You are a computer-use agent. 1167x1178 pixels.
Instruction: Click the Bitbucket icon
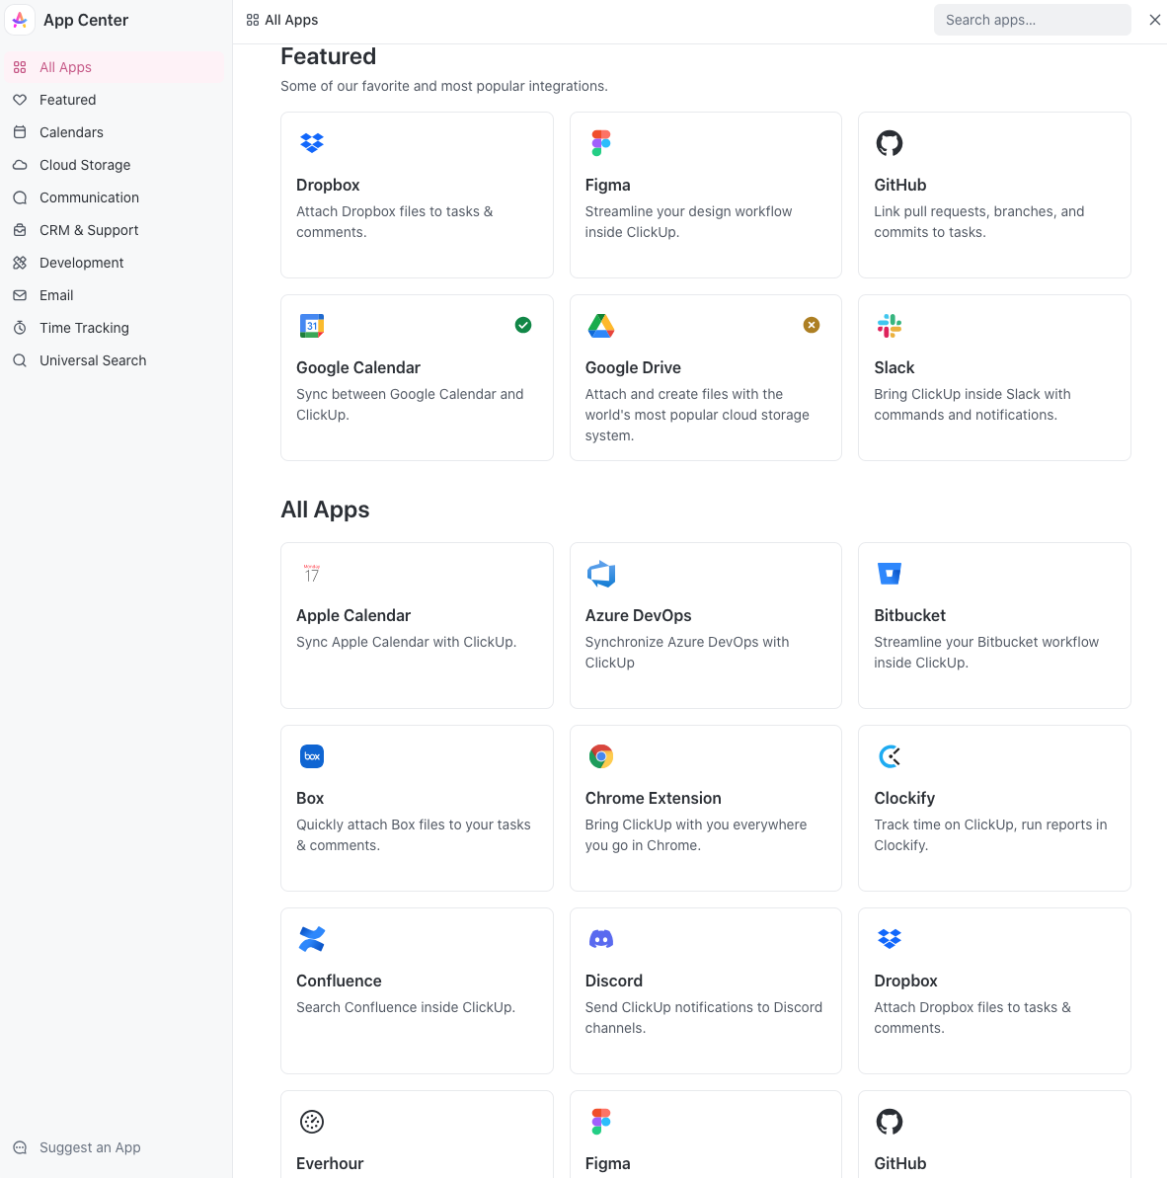(890, 574)
